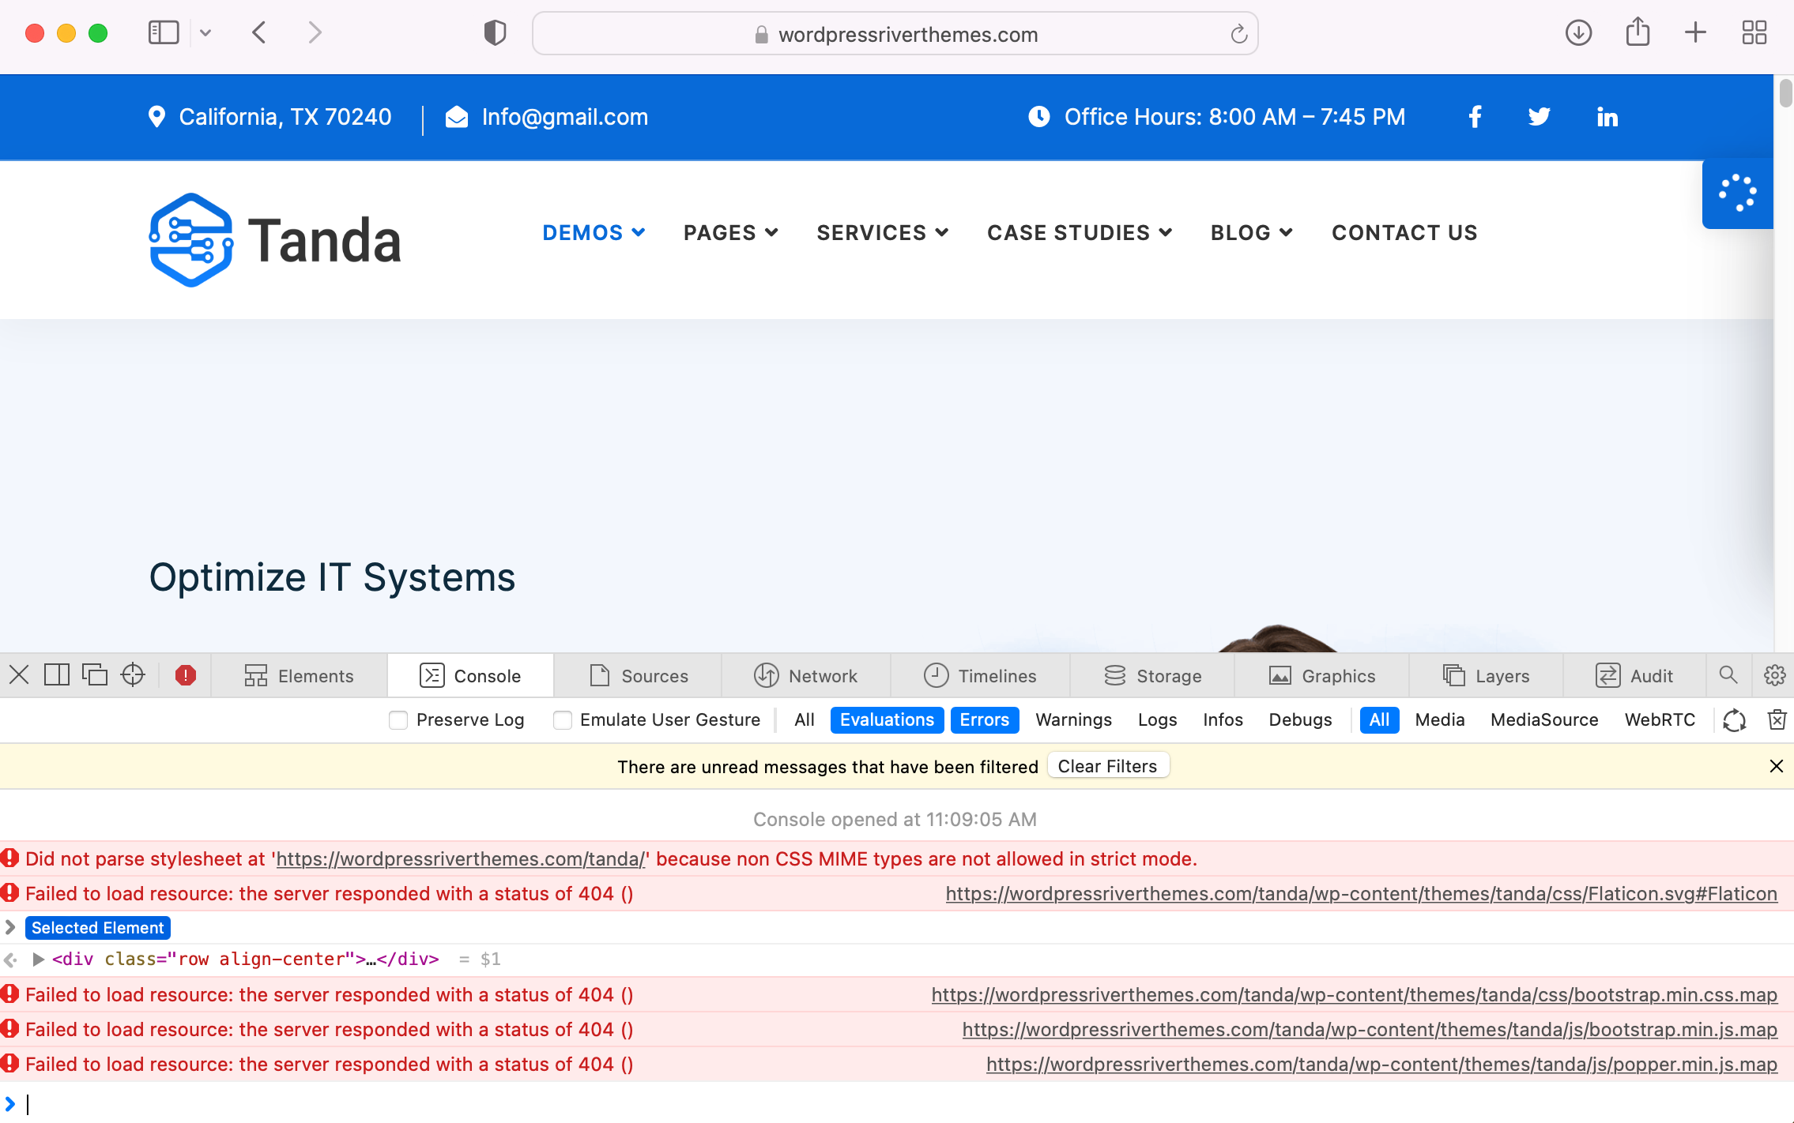Click the element selection crosshair icon
Viewport: 1794px width, 1123px height.
tap(133, 675)
